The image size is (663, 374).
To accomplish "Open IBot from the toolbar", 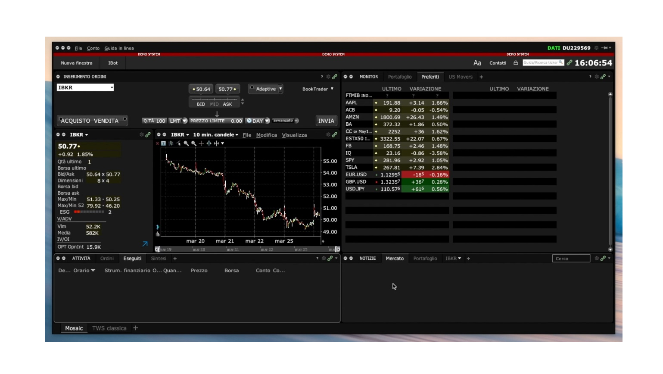I will pyautogui.click(x=113, y=63).
